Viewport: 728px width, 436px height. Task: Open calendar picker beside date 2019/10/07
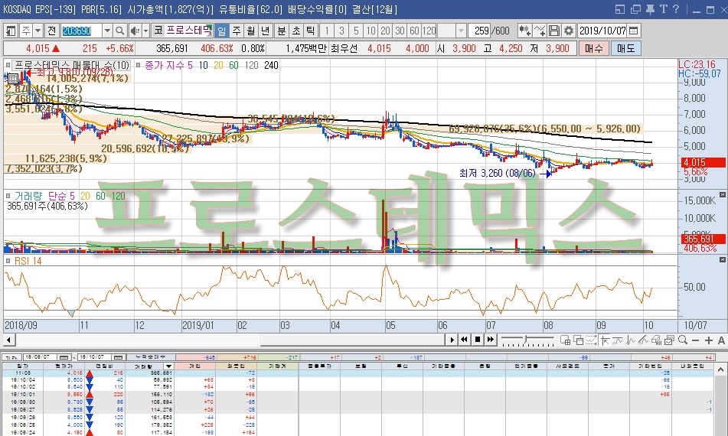point(634,31)
